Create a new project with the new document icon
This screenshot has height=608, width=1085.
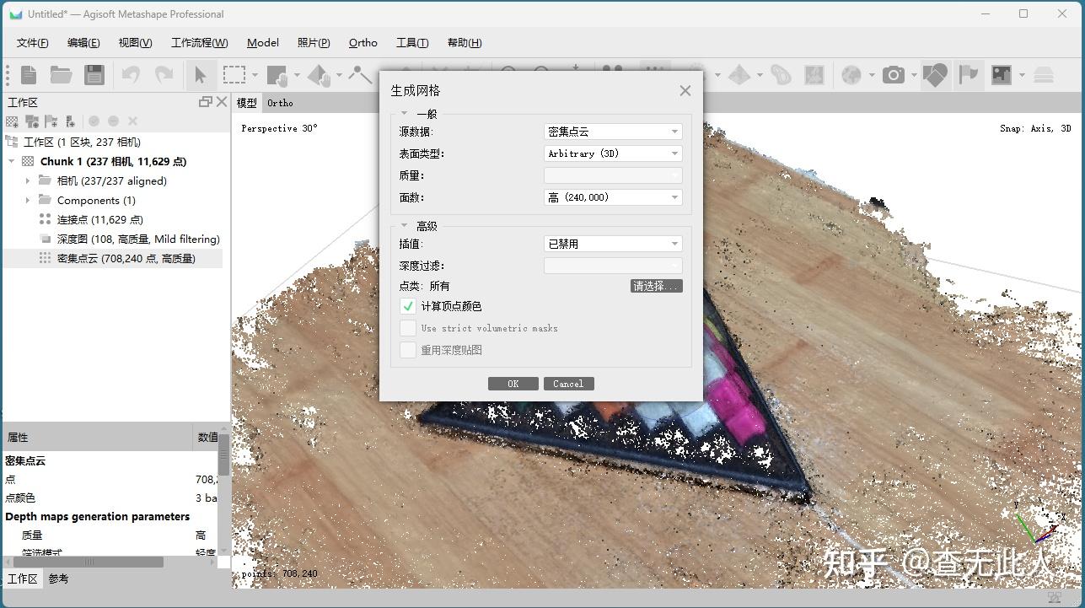click(28, 74)
